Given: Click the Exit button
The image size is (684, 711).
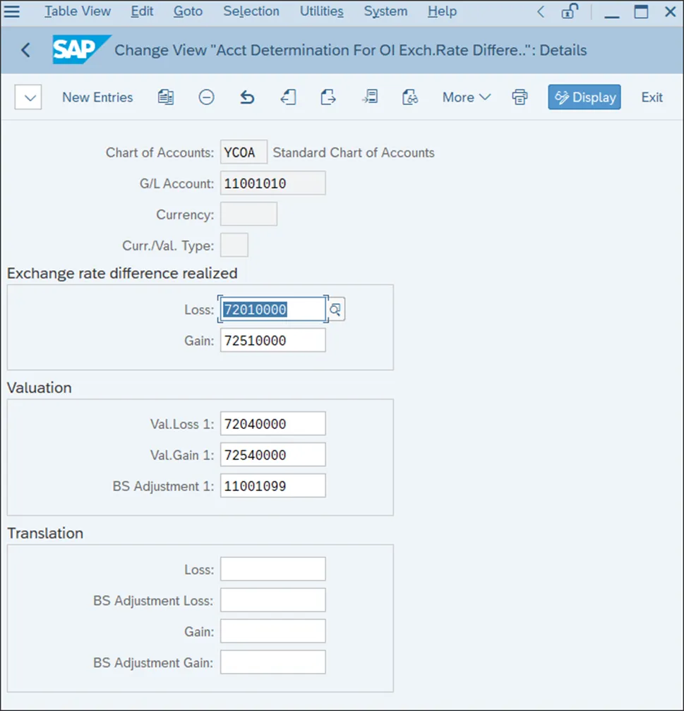Looking at the screenshot, I should [652, 97].
